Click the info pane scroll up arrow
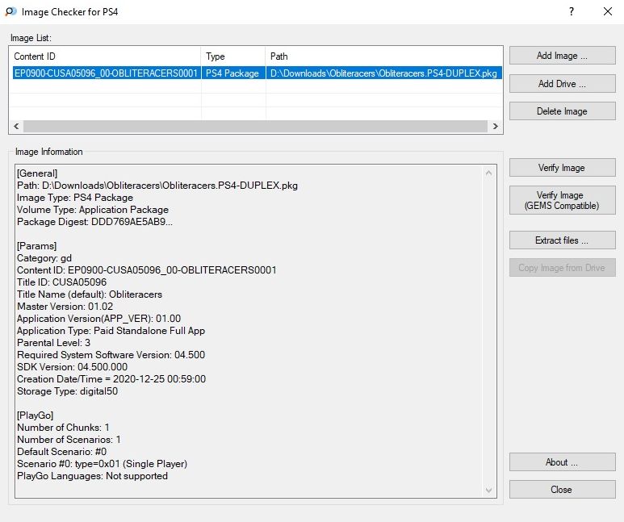 tap(489, 173)
